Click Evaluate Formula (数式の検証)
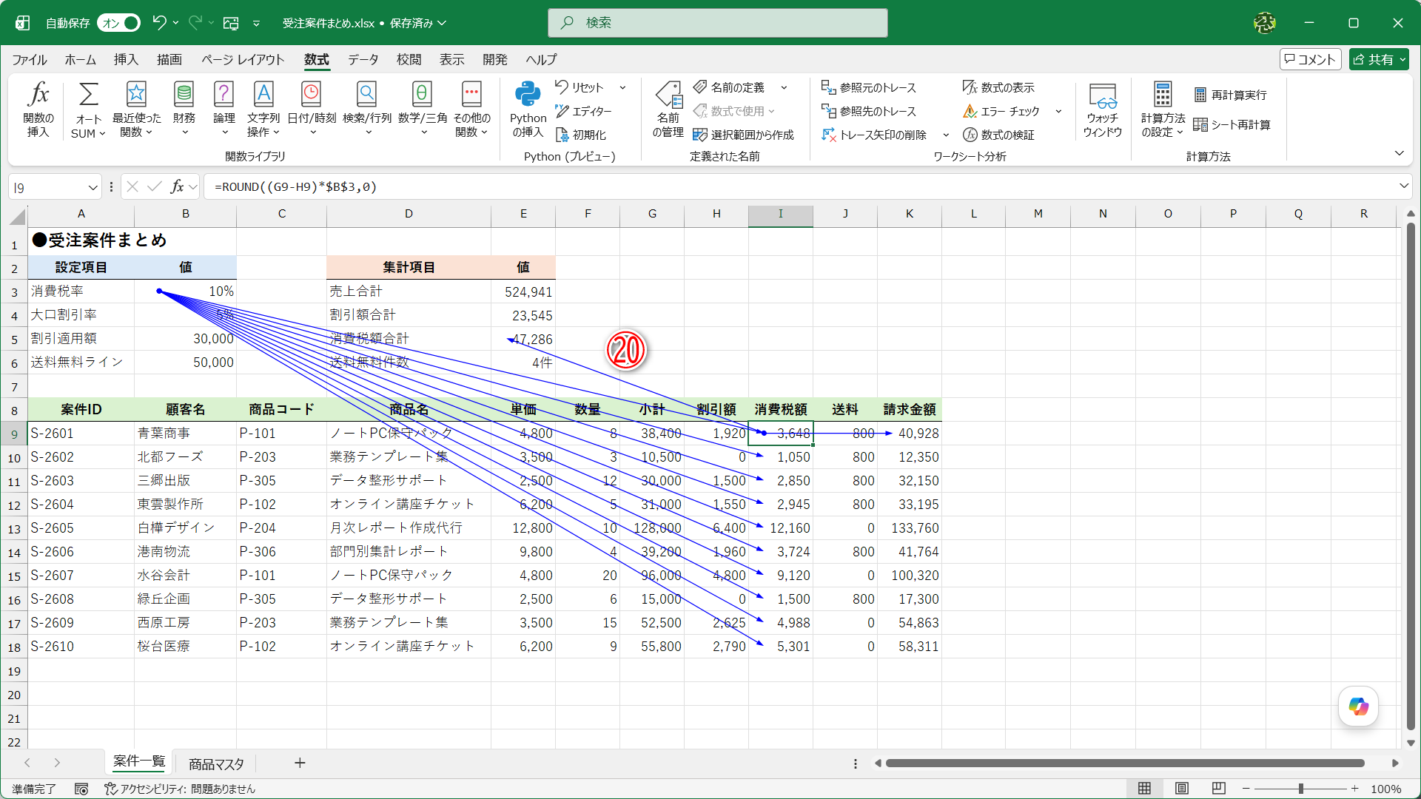1421x799 pixels. pyautogui.click(x=998, y=135)
